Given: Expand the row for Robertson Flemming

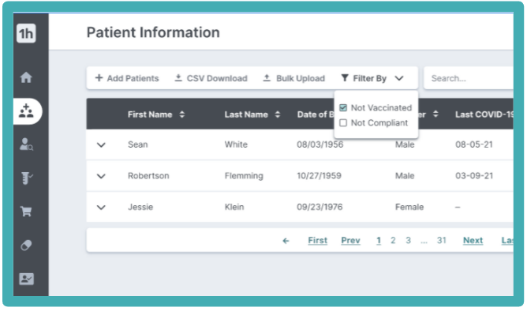Looking at the screenshot, I should coord(101,176).
